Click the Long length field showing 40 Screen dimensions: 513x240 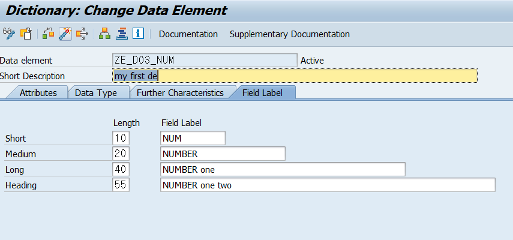tap(121, 169)
